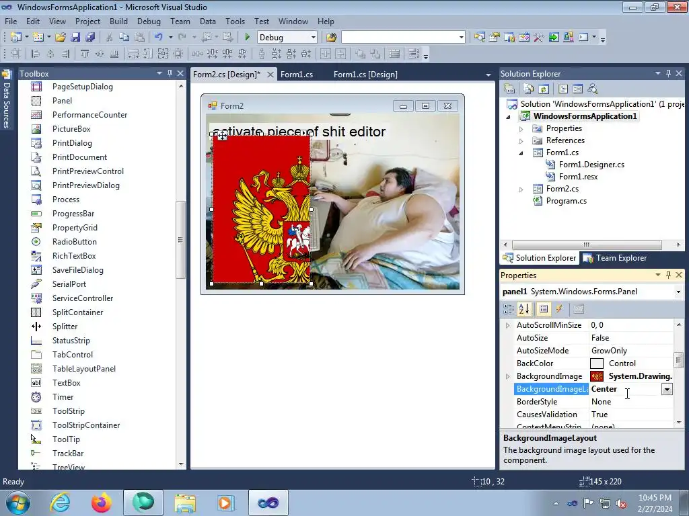Toggle Categorized view in Properties panel
Viewport: 689px width, 516px height.
click(x=509, y=309)
